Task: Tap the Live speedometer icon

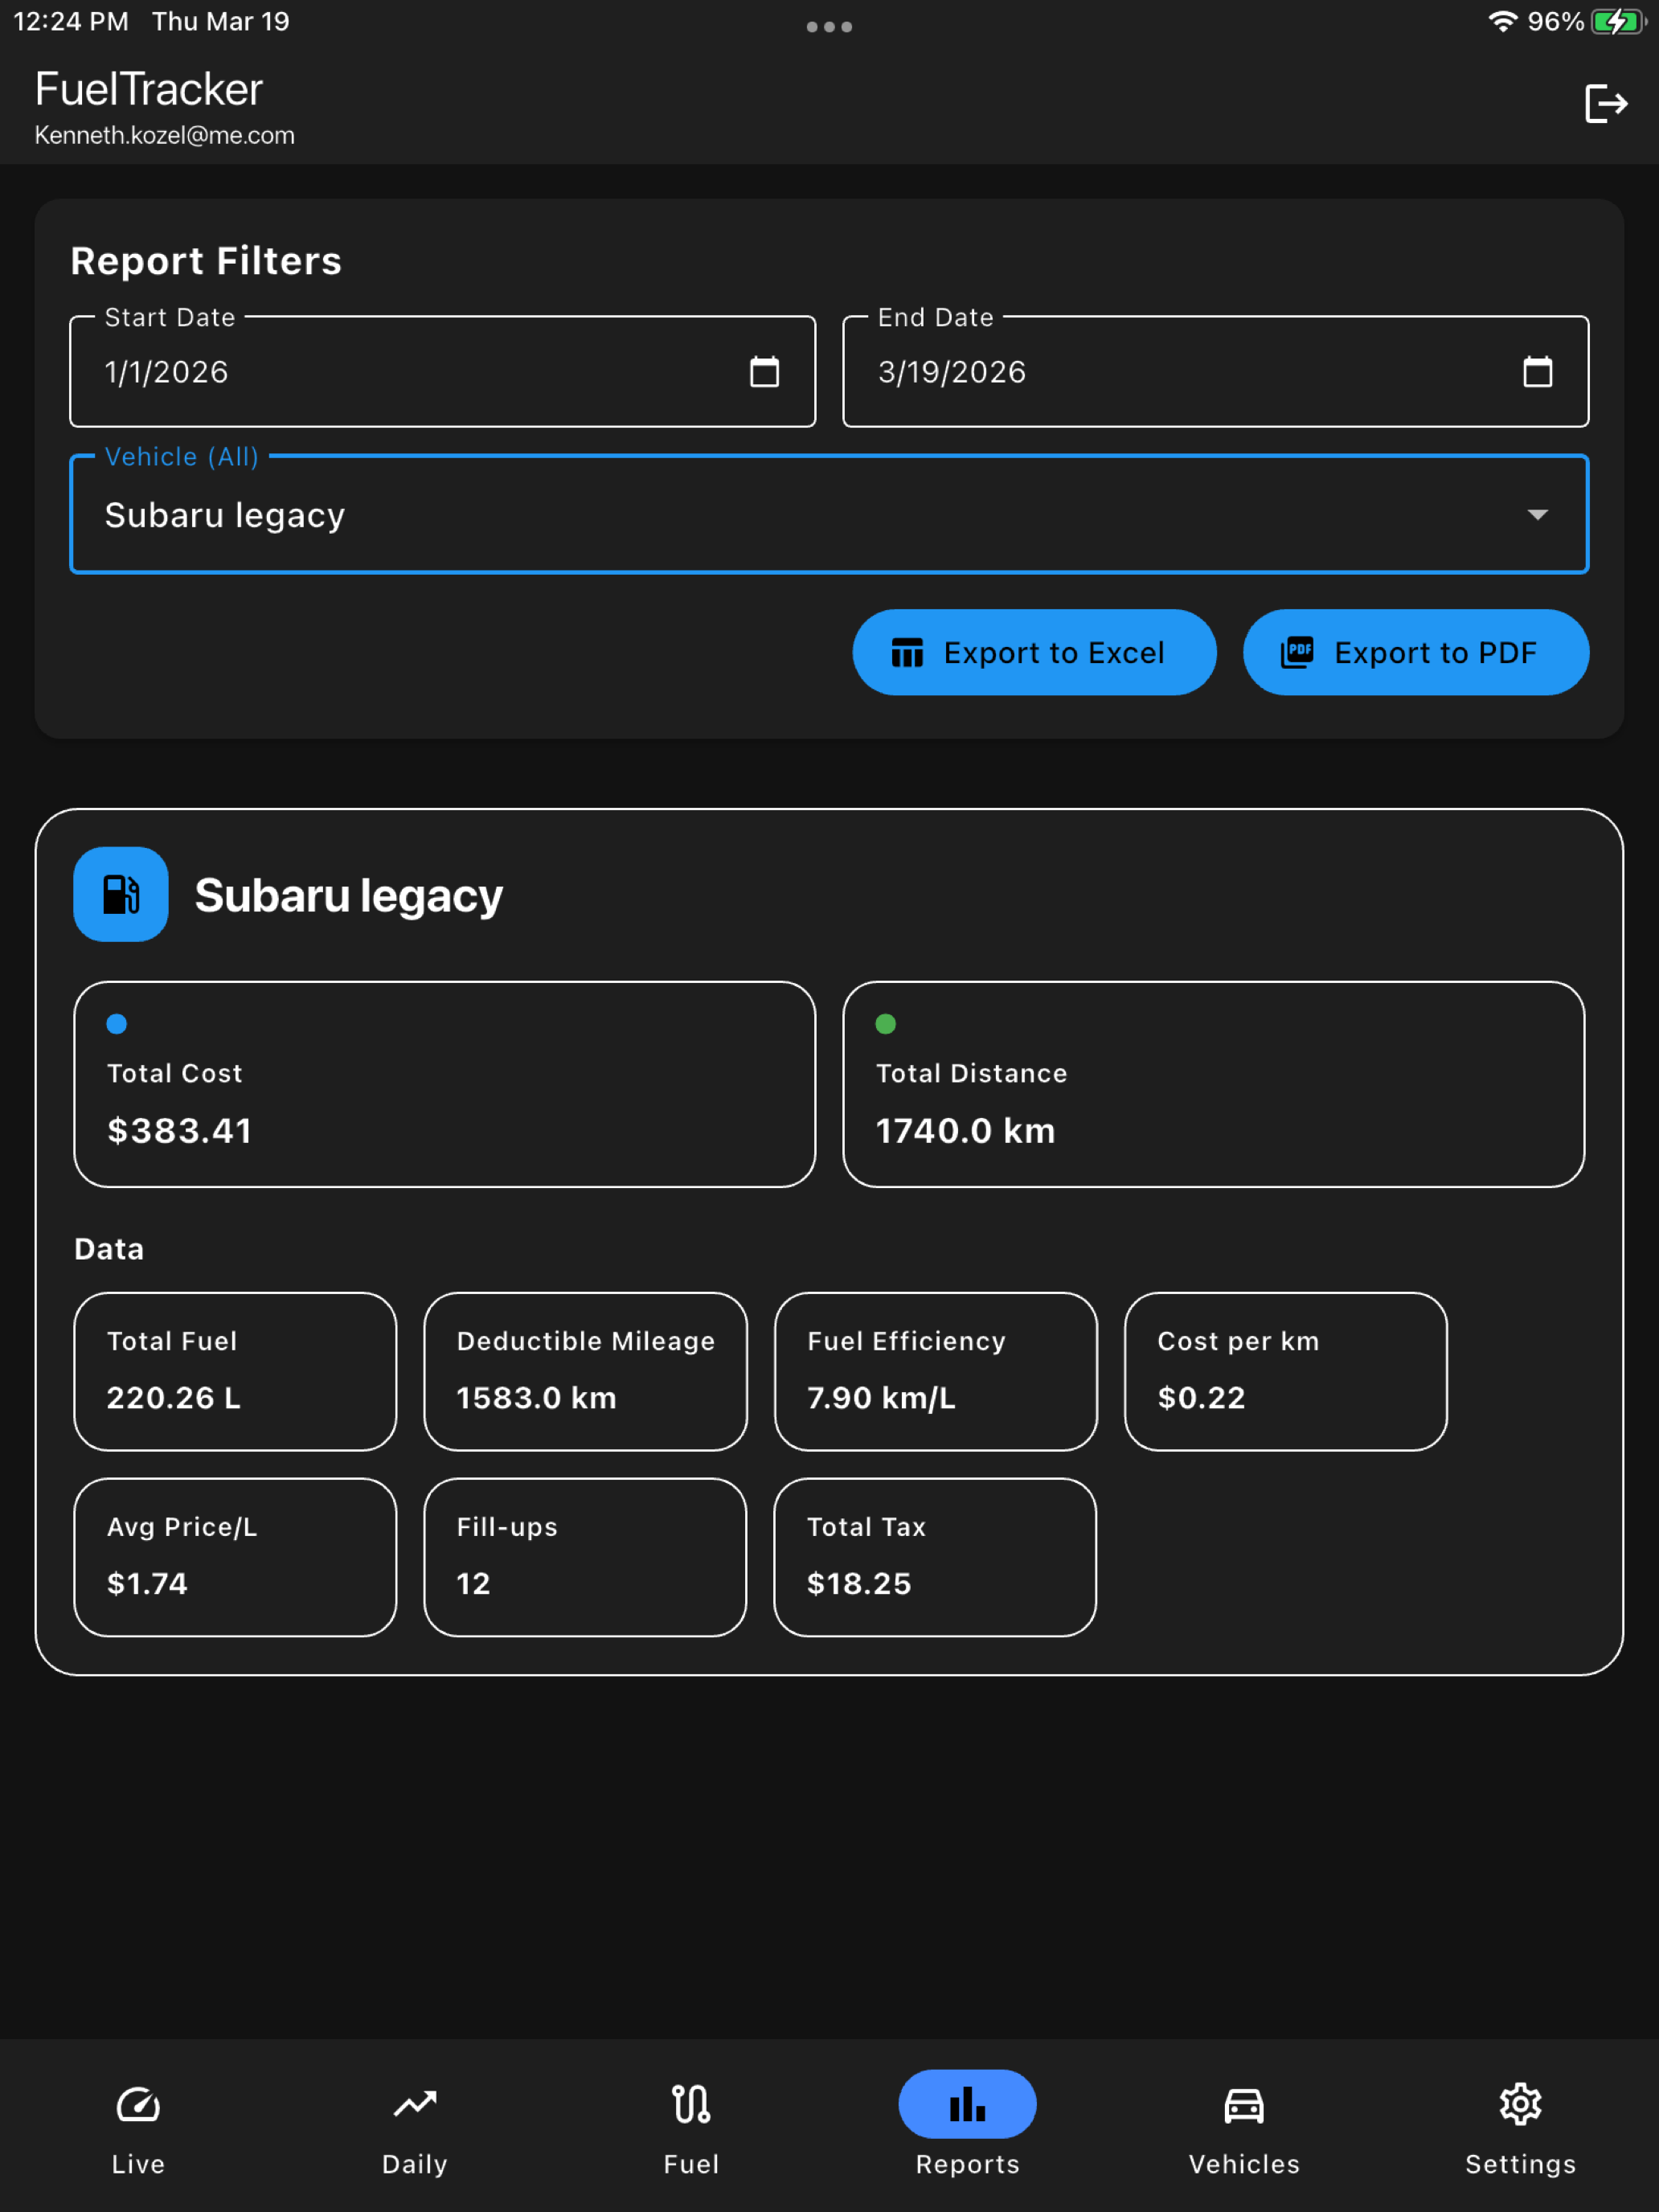Action: [138, 2104]
